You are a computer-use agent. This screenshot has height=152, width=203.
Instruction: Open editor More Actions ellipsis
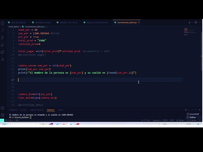(x=200, y=22)
